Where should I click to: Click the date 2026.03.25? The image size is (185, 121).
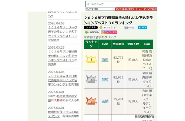[x=56, y=47]
